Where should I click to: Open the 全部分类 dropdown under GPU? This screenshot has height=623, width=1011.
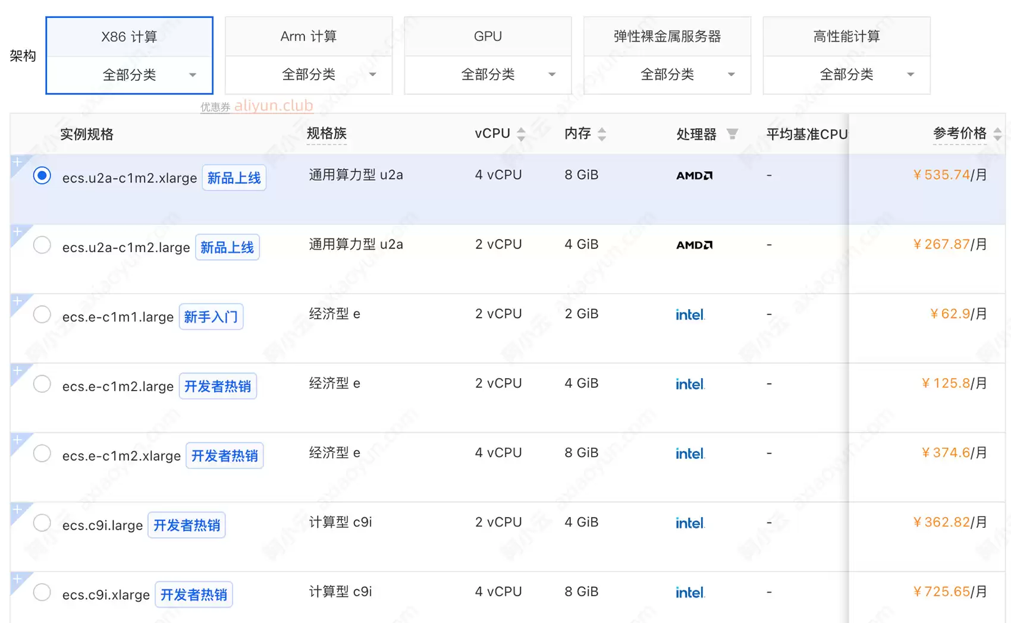coord(488,74)
